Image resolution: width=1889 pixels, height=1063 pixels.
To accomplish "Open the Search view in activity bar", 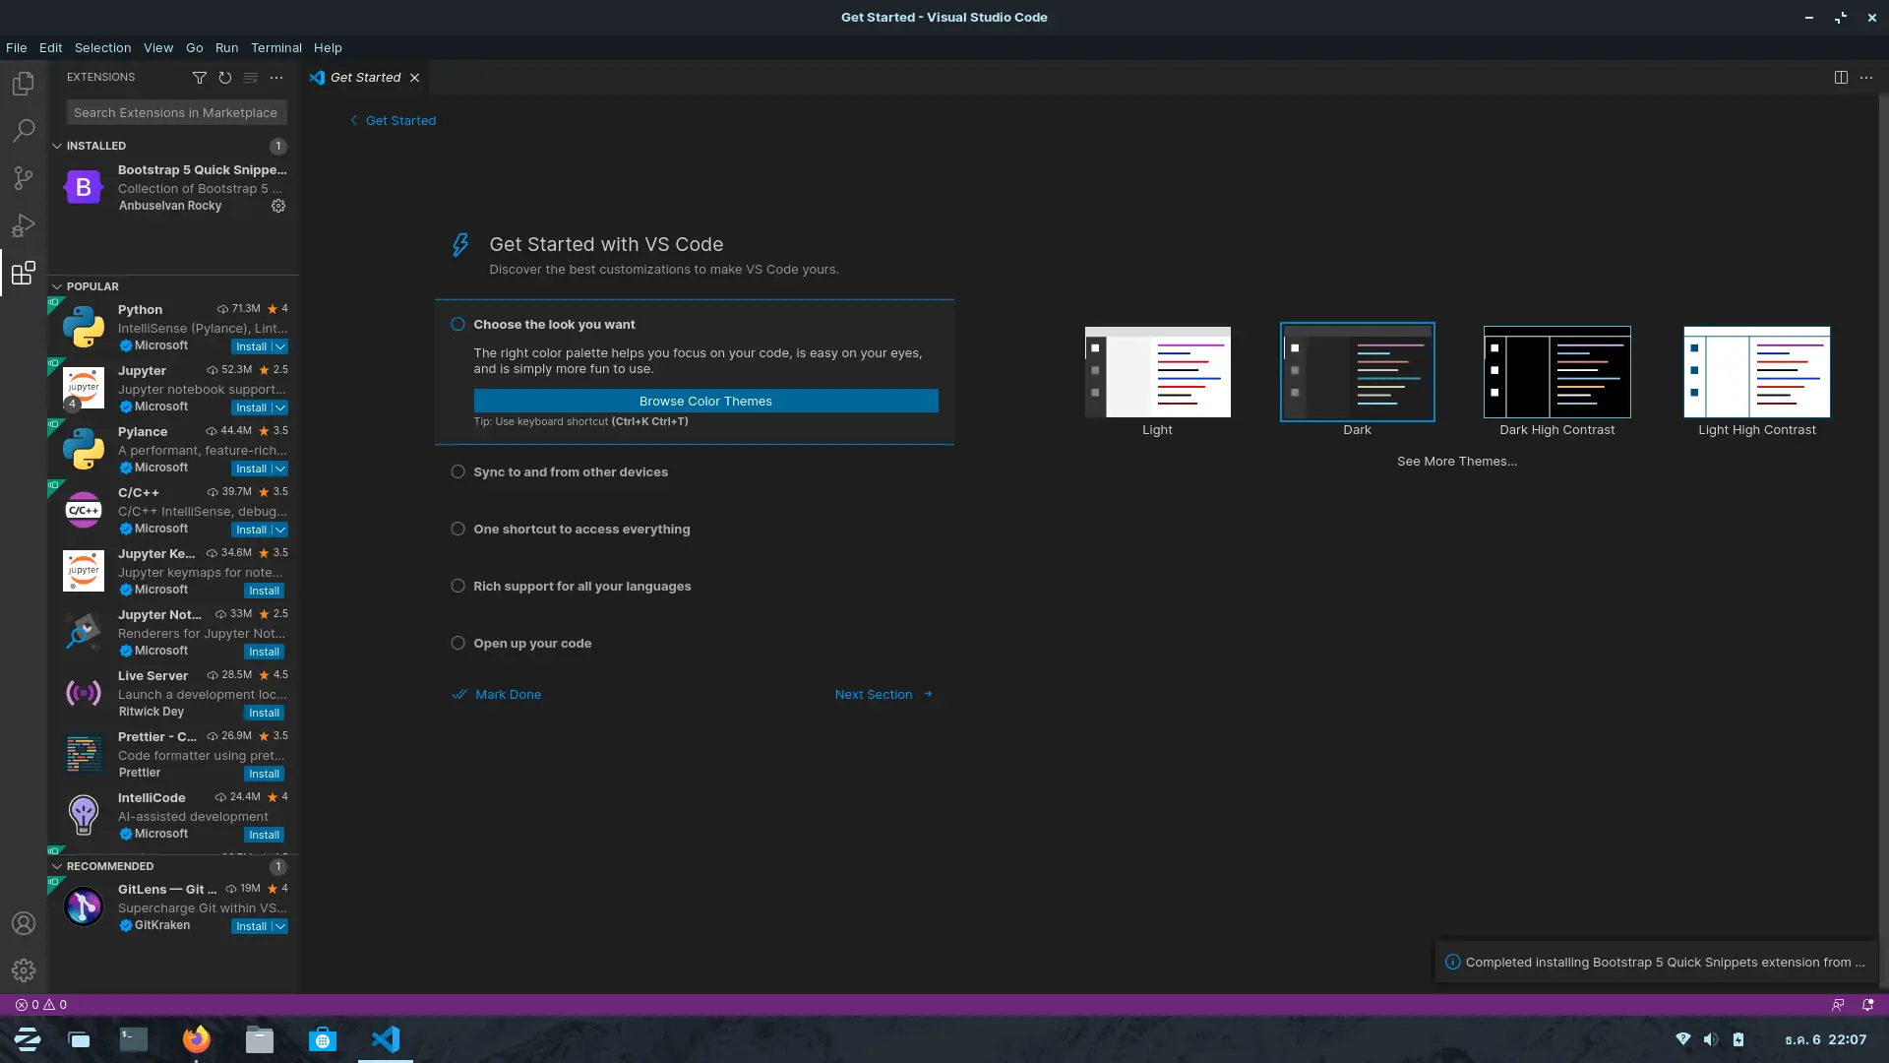I will click(24, 131).
